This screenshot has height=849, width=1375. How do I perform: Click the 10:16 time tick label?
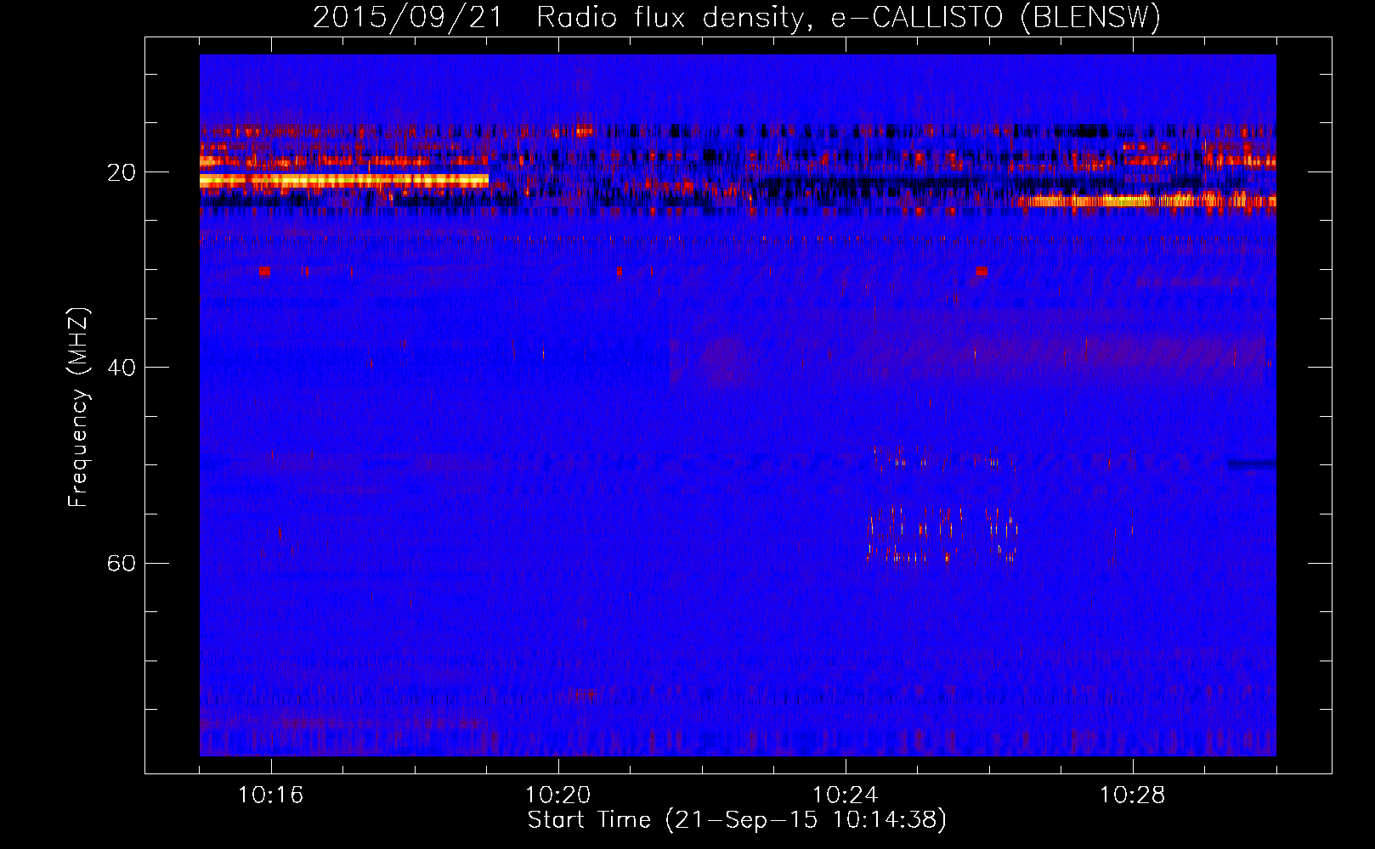pyautogui.click(x=271, y=796)
